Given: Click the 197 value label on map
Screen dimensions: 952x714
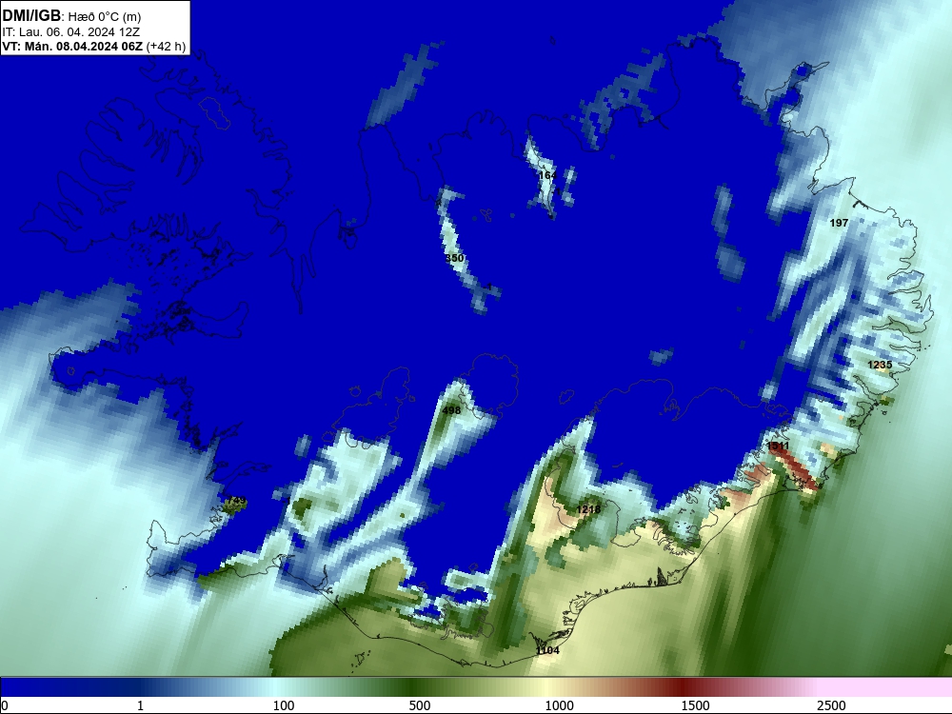Looking at the screenshot, I should pos(839,223).
